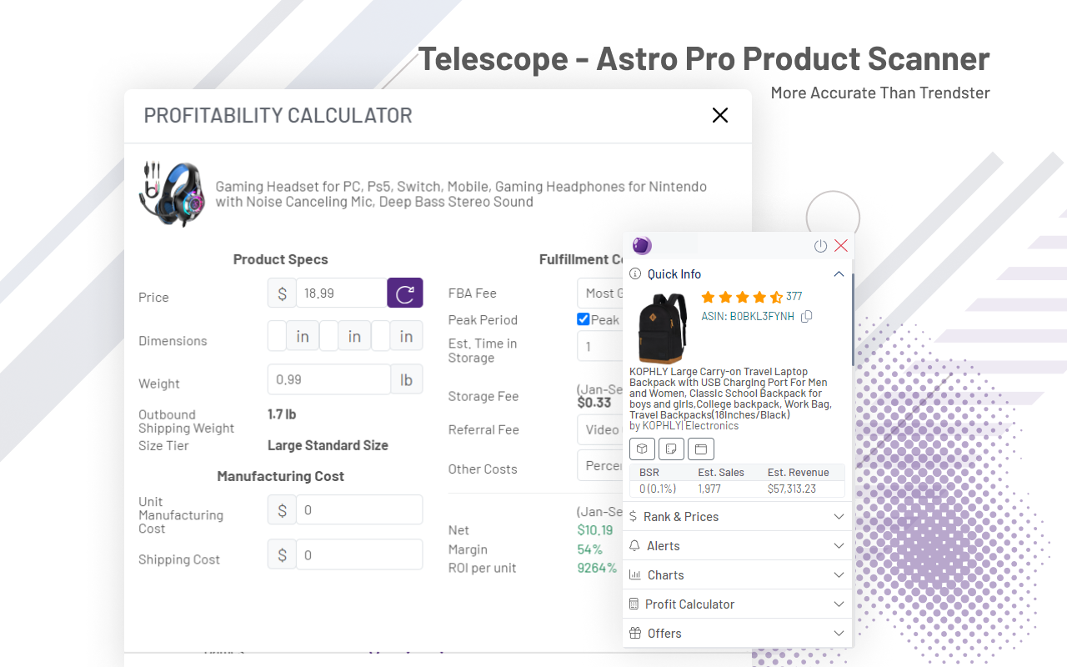Screen dimensions: 1067x667
Task: Click the 377 reviews count link
Action: (x=794, y=297)
